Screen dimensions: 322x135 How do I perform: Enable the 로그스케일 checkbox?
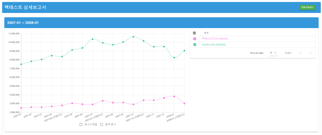81,124
